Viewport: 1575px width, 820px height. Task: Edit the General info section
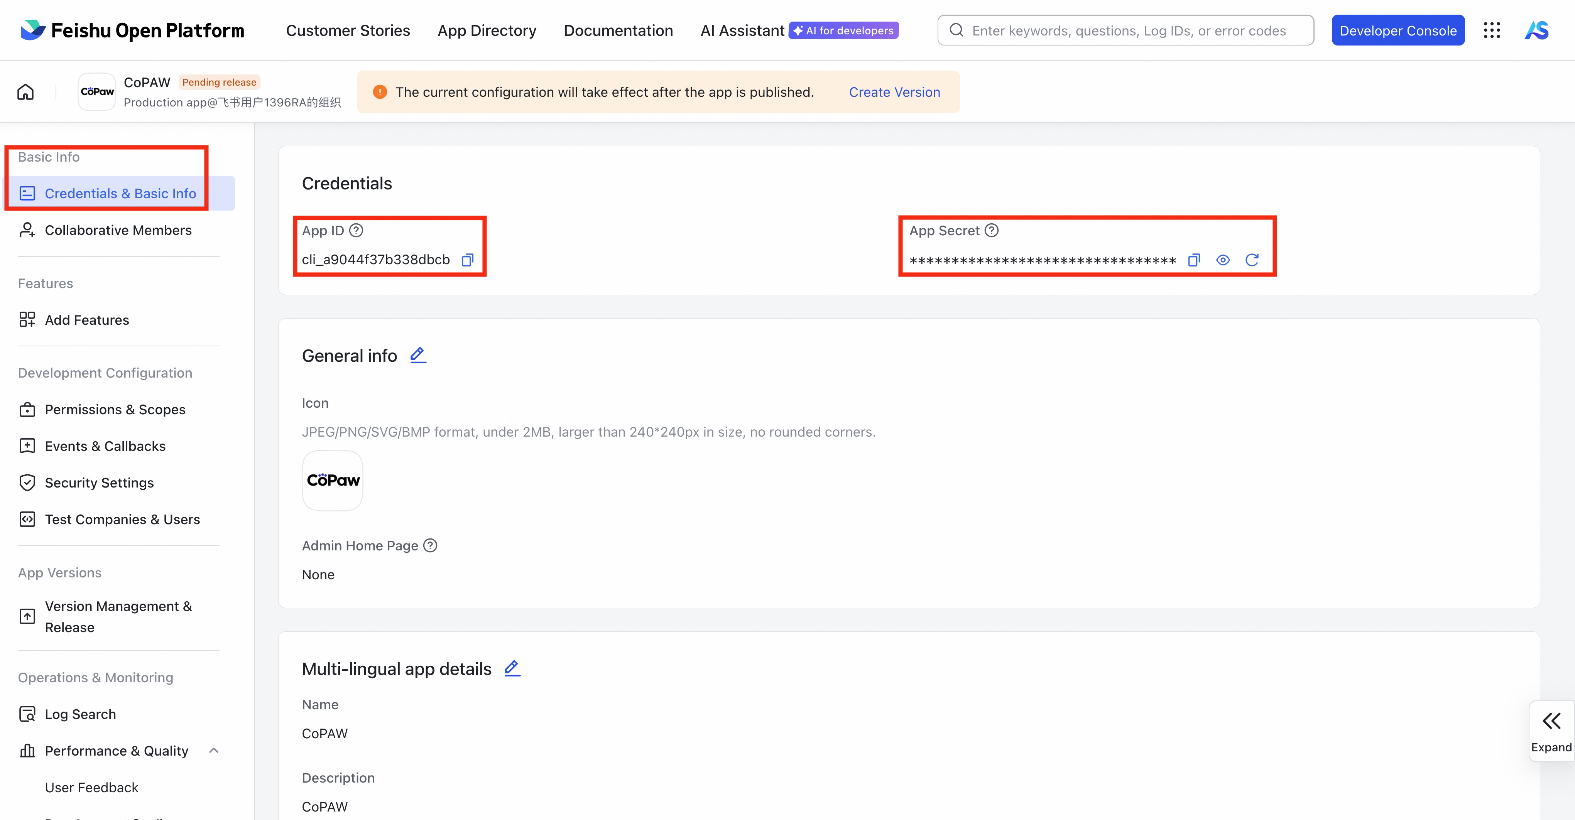(x=417, y=355)
